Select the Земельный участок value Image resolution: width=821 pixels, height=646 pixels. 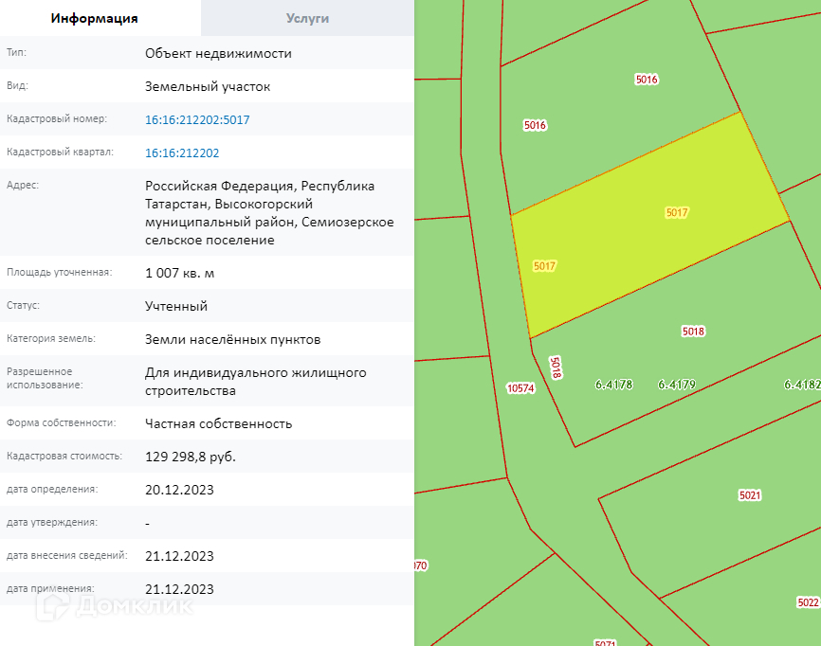coord(208,86)
